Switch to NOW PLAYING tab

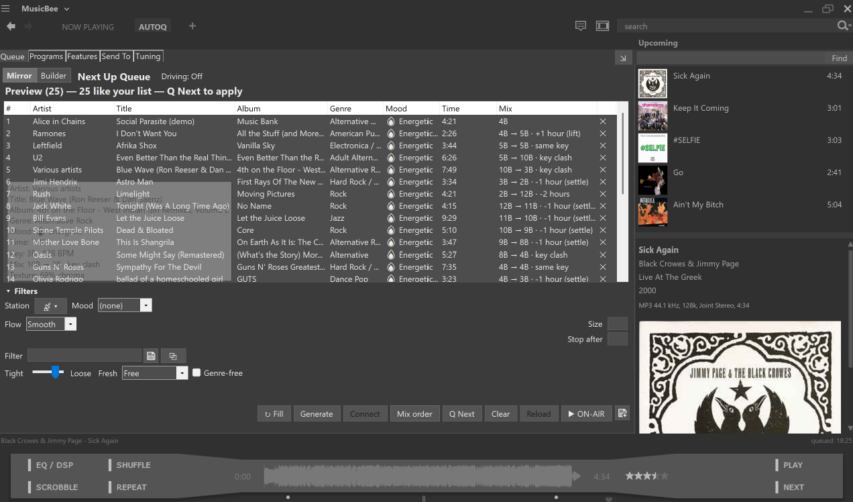click(x=88, y=27)
